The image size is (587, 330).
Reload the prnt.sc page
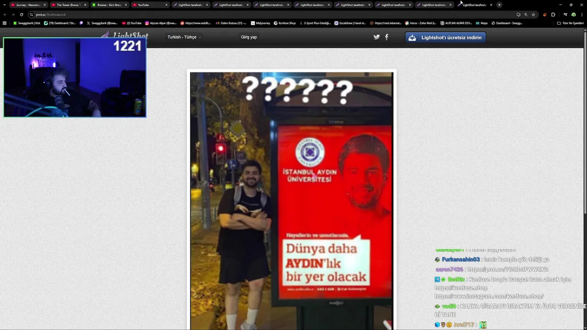pyautogui.click(x=21, y=15)
